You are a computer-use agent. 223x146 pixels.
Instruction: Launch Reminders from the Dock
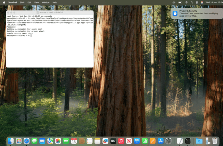pyautogui.click(x=90, y=141)
